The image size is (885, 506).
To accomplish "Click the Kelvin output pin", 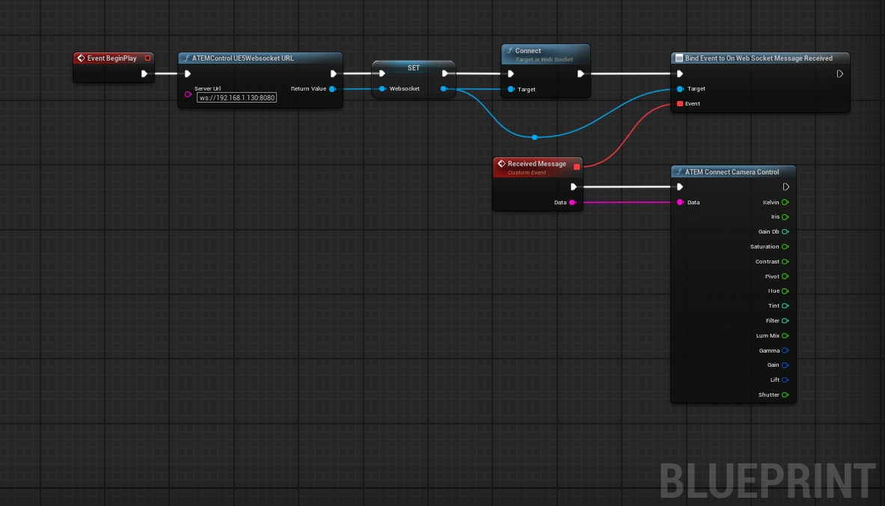I will point(785,202).
